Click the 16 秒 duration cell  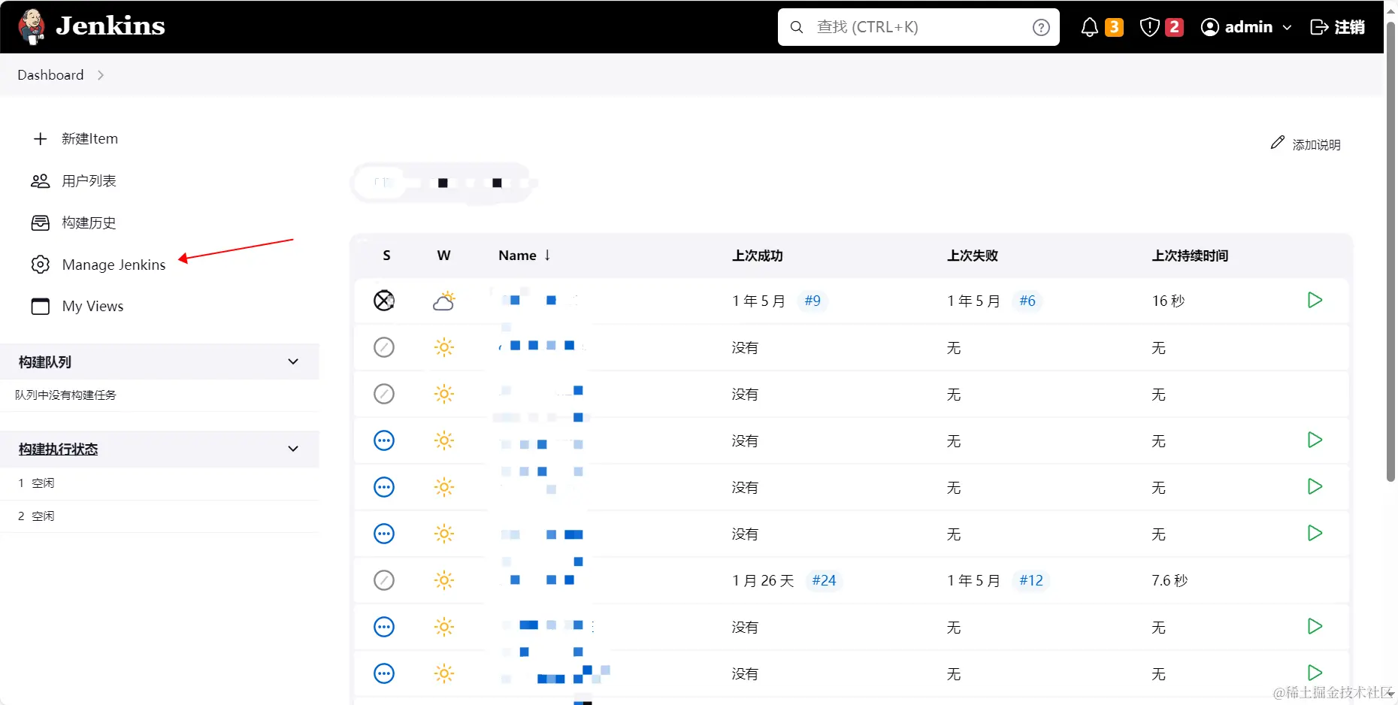coord(1168,301)
